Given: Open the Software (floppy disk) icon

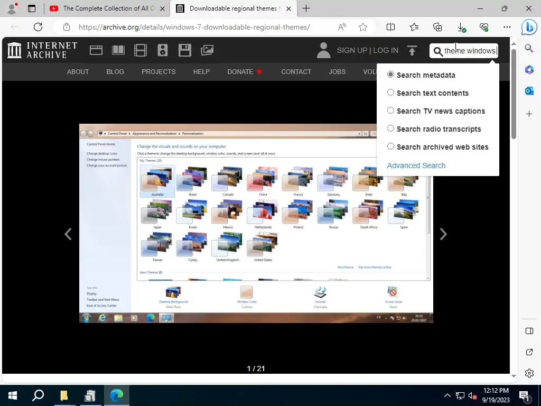Looking at the screenshot, I should [x=184, y=50].
